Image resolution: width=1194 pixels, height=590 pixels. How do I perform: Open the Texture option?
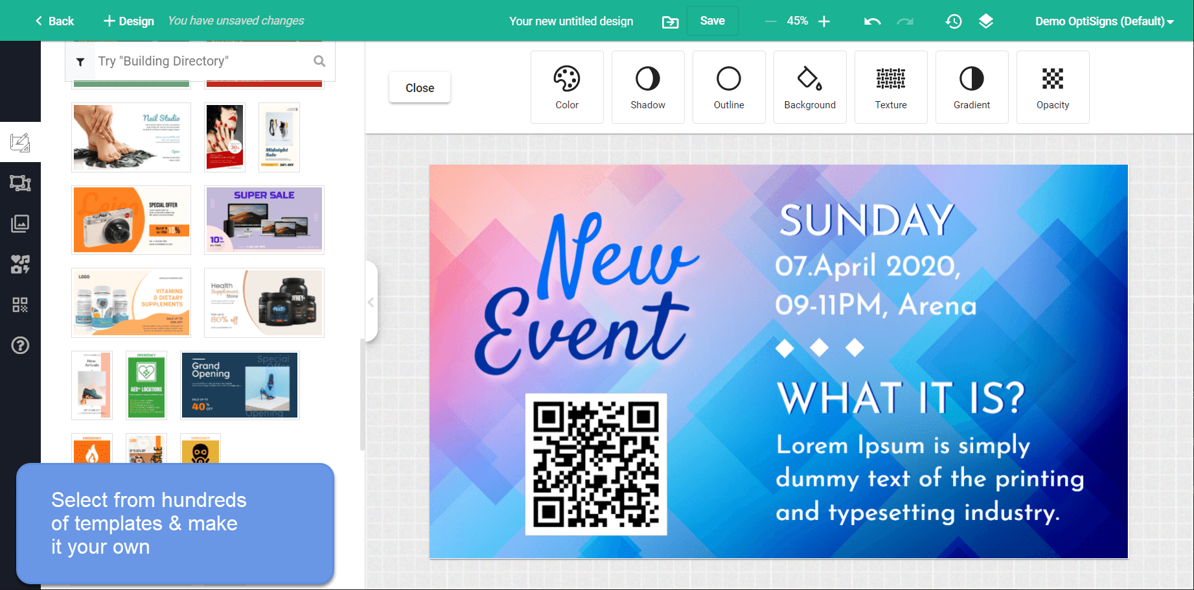(x=891, y=88)
